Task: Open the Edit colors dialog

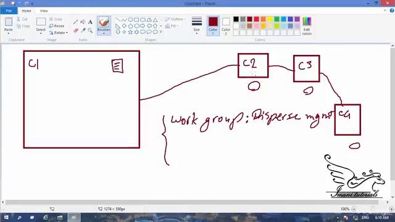Action: pyautogui.click(x=307, y=26)
